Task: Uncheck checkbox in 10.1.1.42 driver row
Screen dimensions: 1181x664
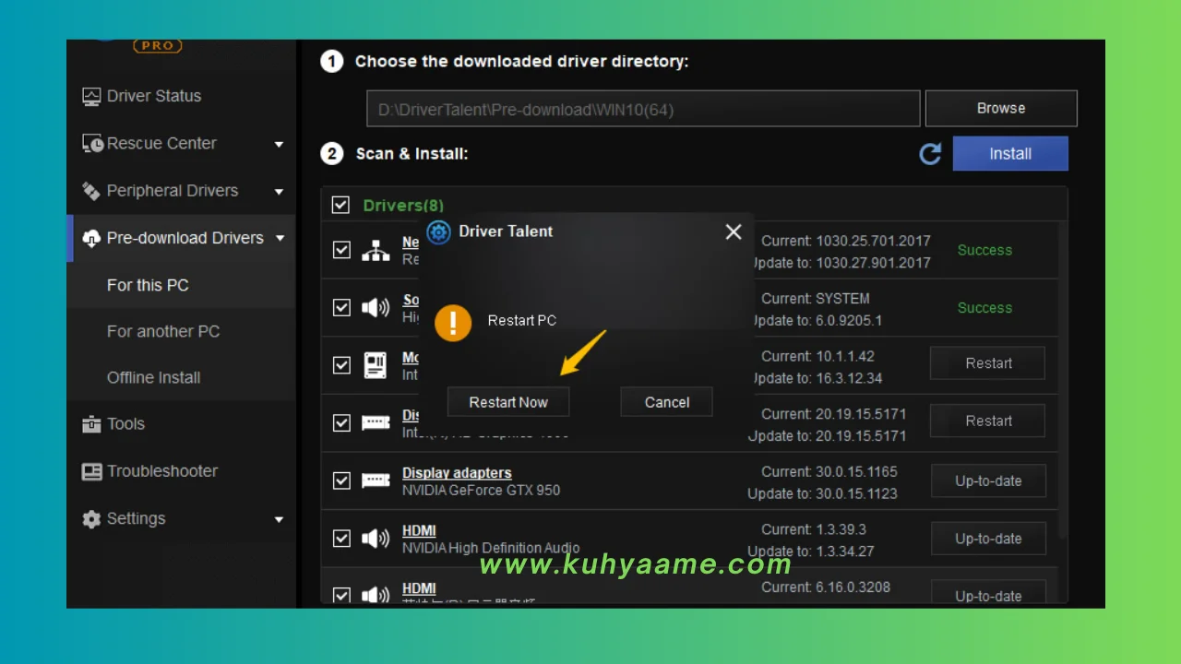Action: 341,365
